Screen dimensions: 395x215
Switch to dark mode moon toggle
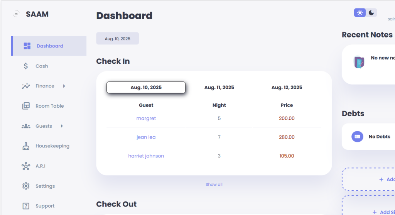(371, 13)
